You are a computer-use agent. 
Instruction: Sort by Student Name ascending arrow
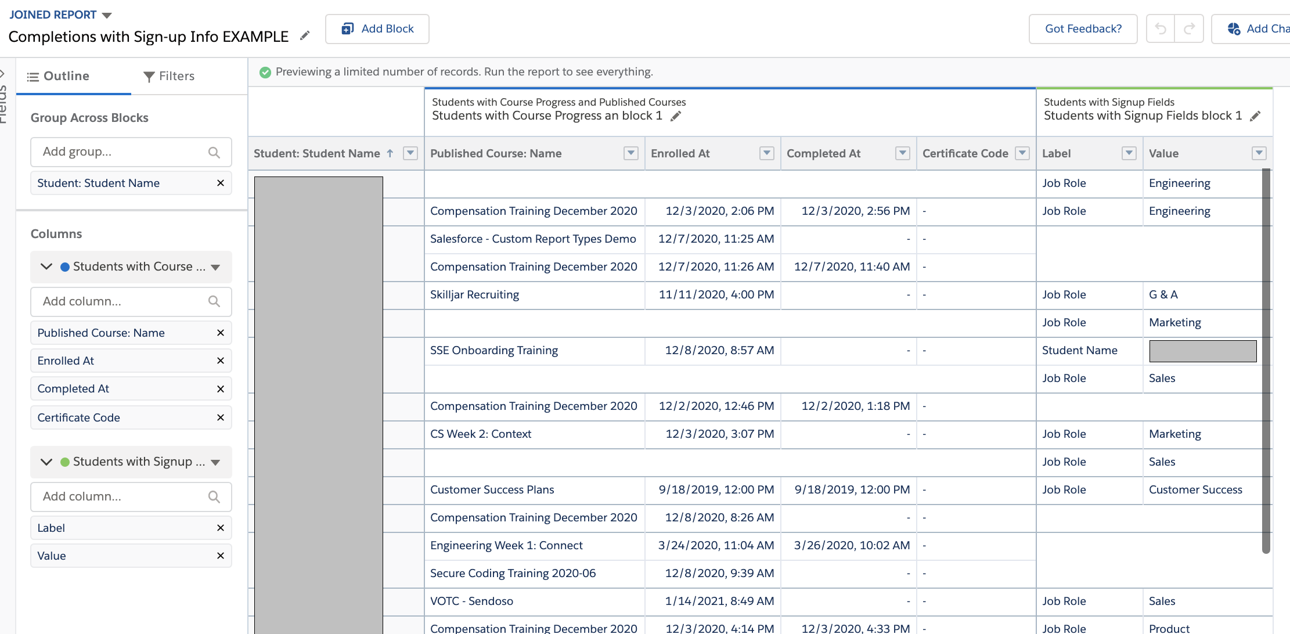[x=390, y=153]
